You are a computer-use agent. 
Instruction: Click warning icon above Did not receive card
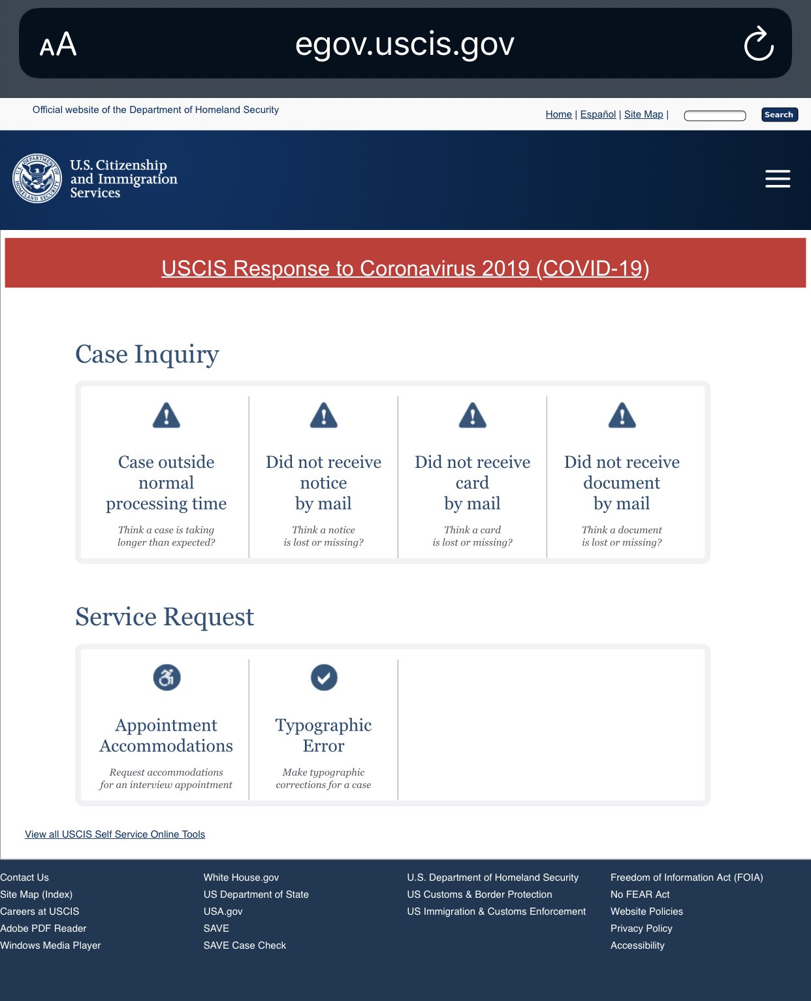[x=473, y=416]
